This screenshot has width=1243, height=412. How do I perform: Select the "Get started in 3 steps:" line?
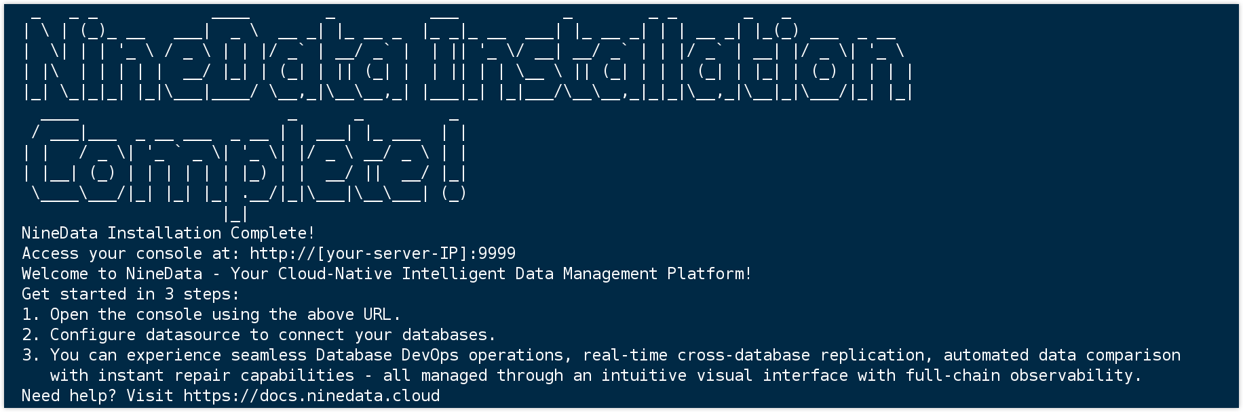(x=130, y=294)
